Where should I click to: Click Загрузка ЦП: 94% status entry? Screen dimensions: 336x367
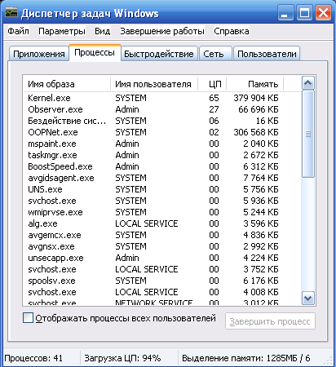click(122, 358)
